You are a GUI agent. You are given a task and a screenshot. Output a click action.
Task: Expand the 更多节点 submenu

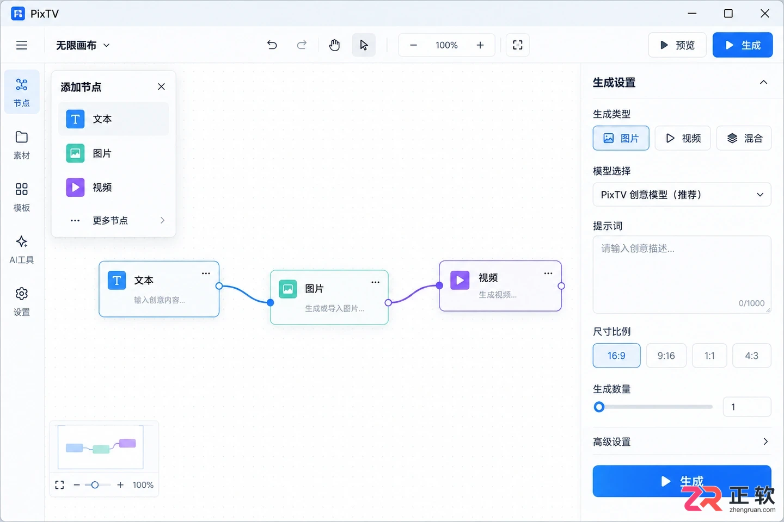[114, 220]
